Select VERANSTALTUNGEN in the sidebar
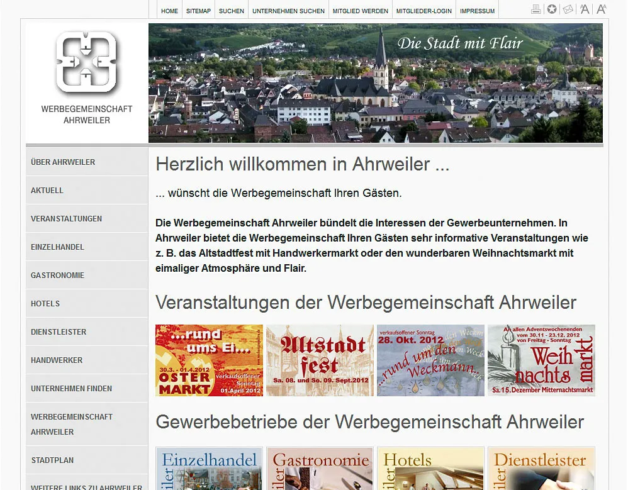 coord(66,218)
